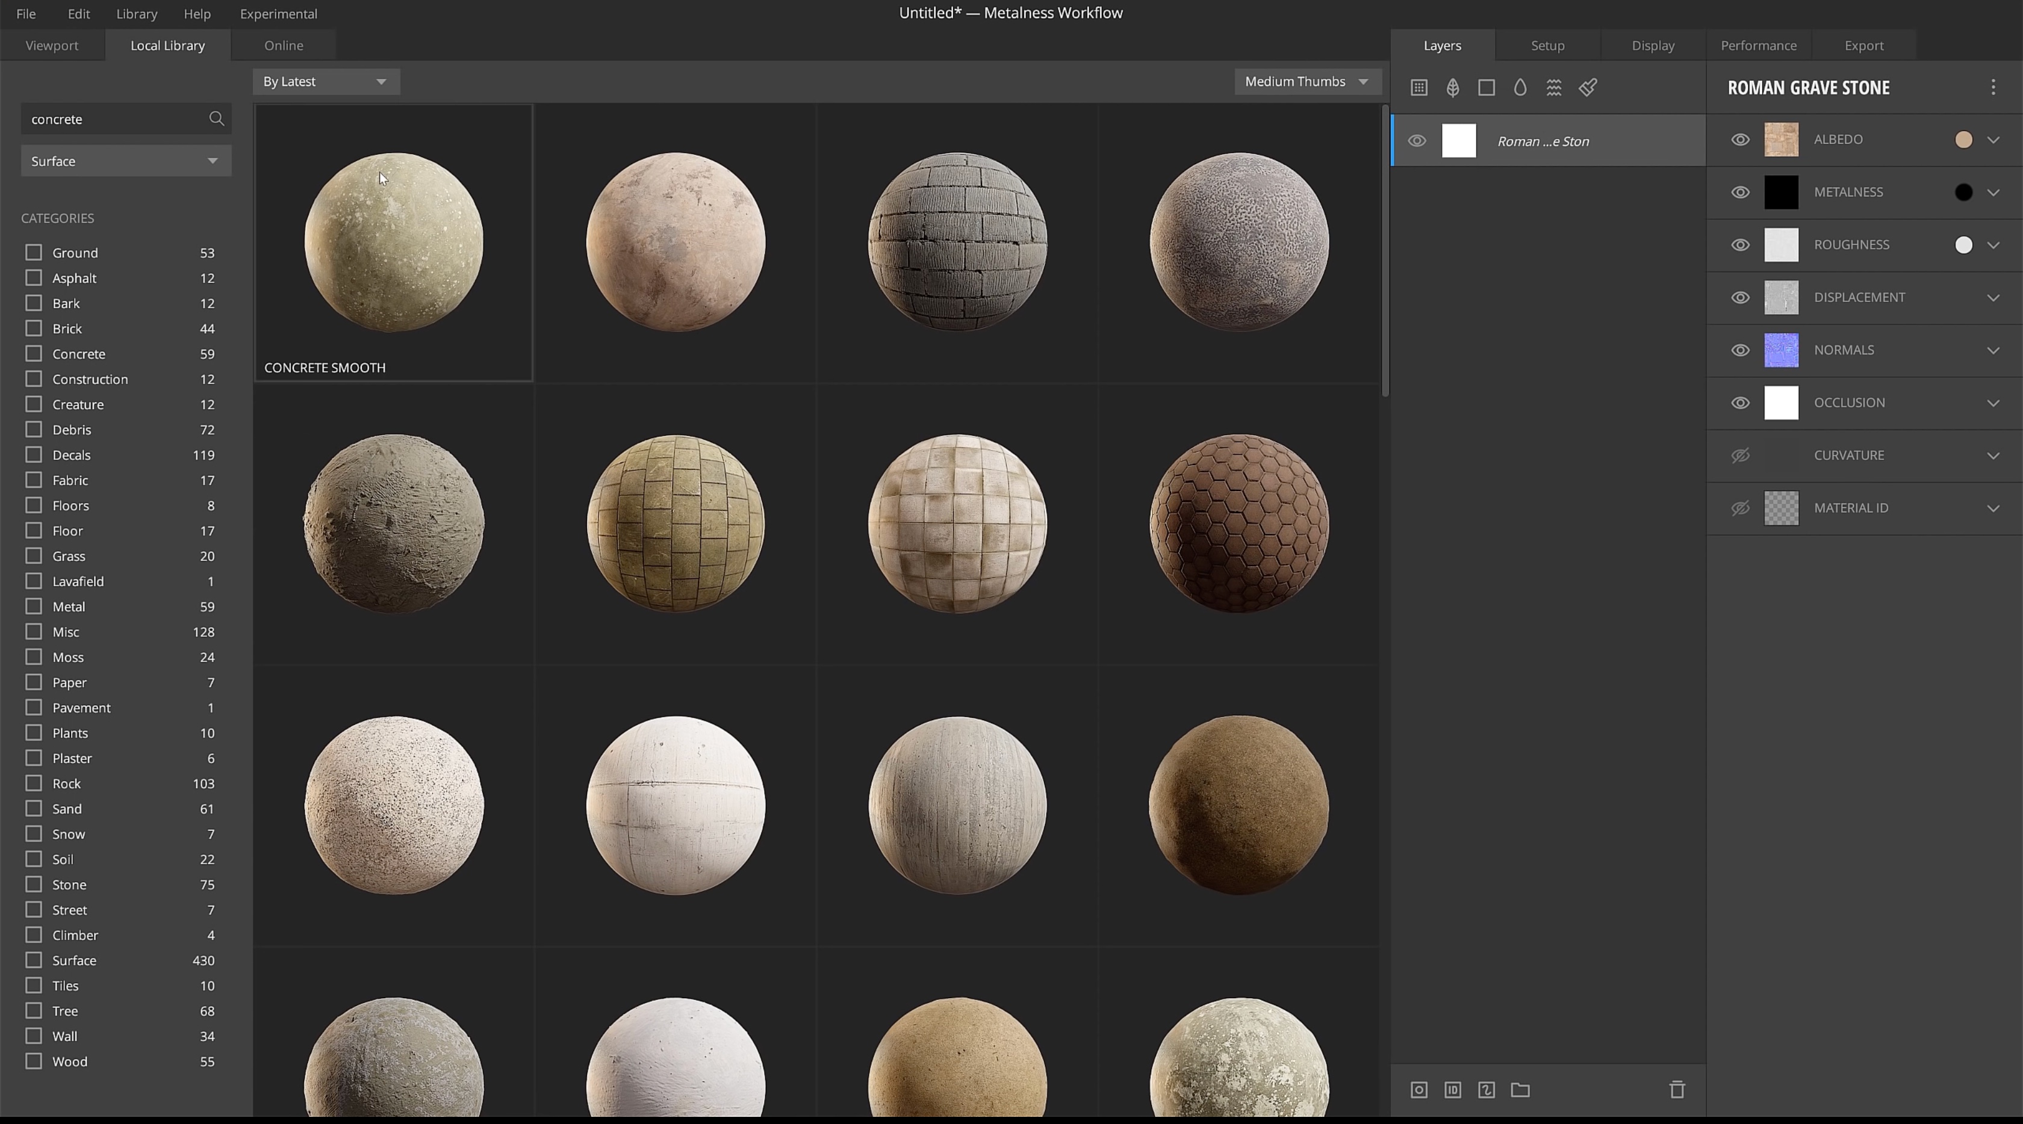Click the water droplet layer icon

1520,88
